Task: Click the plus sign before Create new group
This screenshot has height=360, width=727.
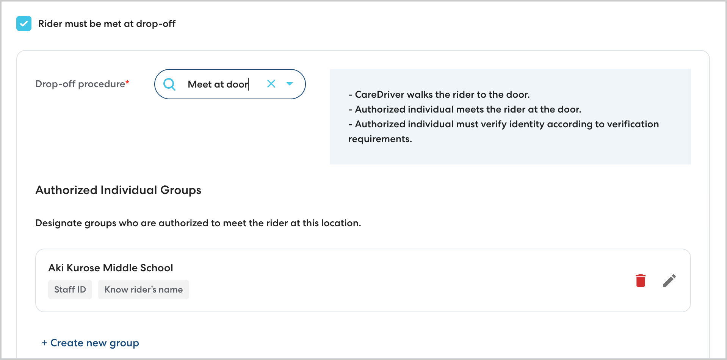Action: click(44, 343)
